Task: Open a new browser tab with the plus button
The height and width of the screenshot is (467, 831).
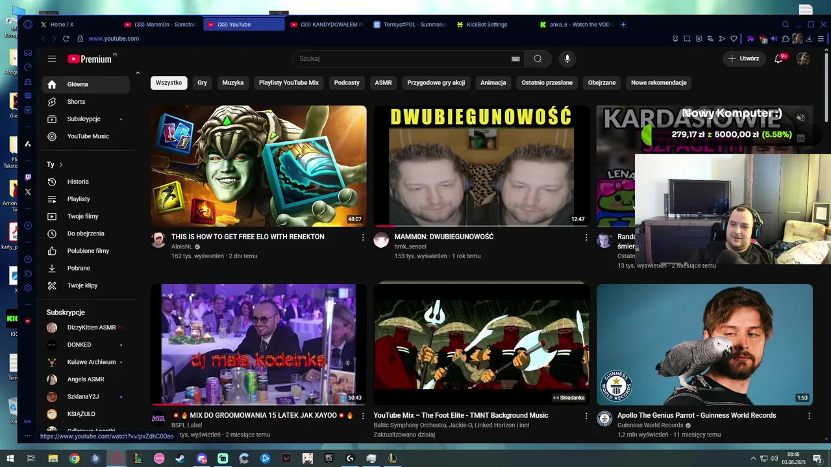Action: (x=623, y=25)
